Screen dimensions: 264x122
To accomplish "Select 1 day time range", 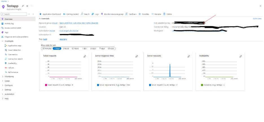I will point(84,48).
